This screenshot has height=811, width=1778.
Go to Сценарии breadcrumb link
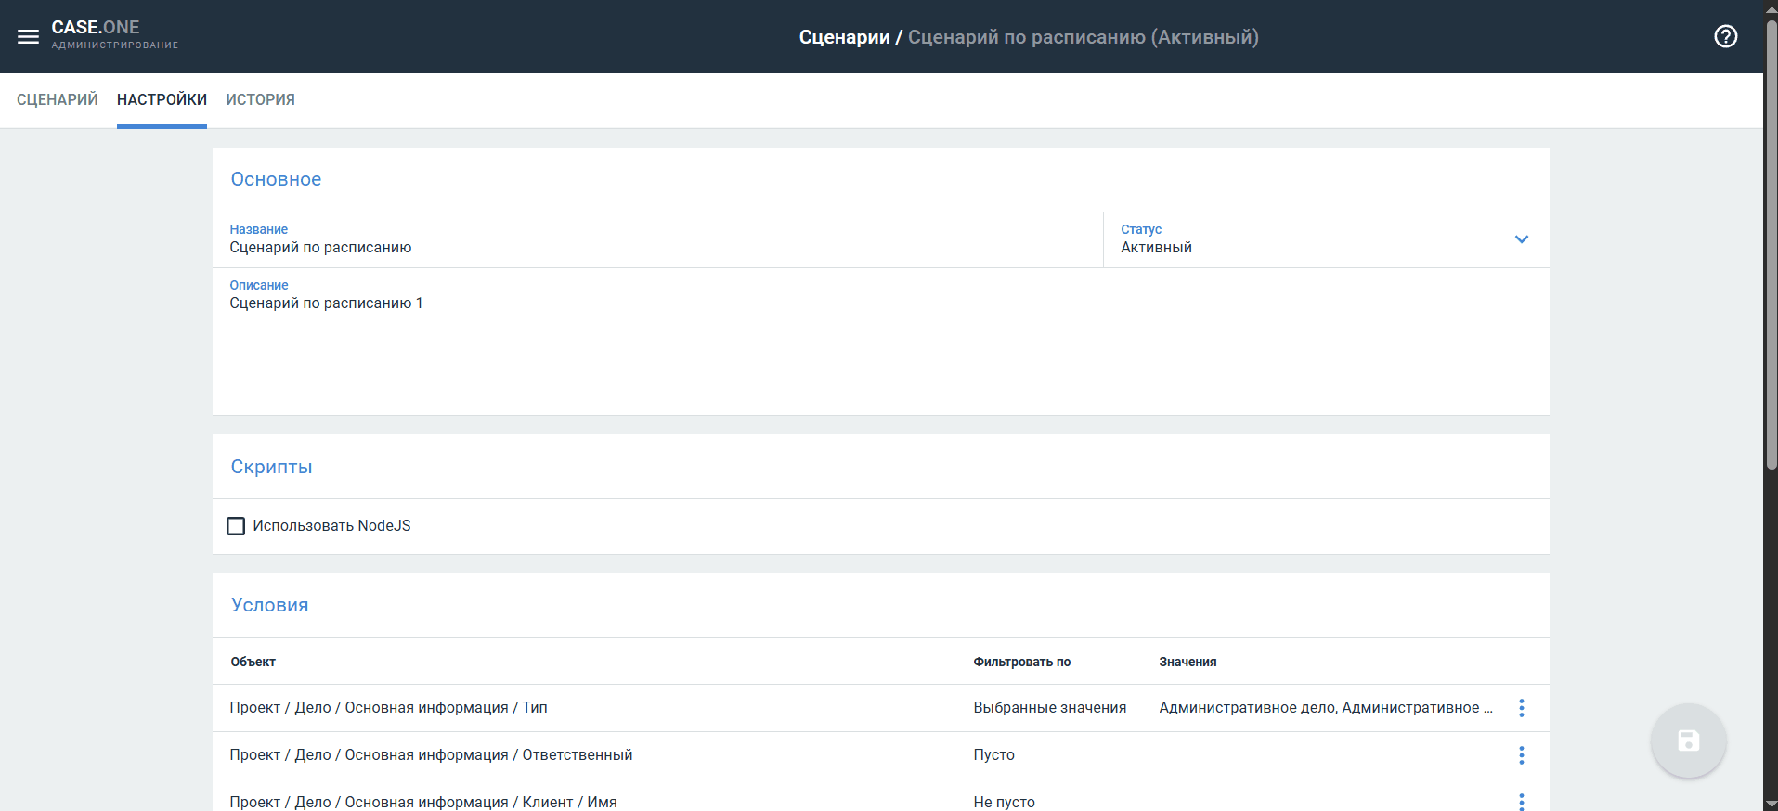tap(843, 37)
